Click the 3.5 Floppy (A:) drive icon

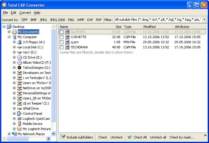pos(19,42)
